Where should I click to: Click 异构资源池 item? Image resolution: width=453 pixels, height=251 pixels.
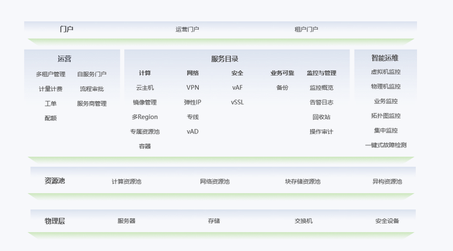387,181
